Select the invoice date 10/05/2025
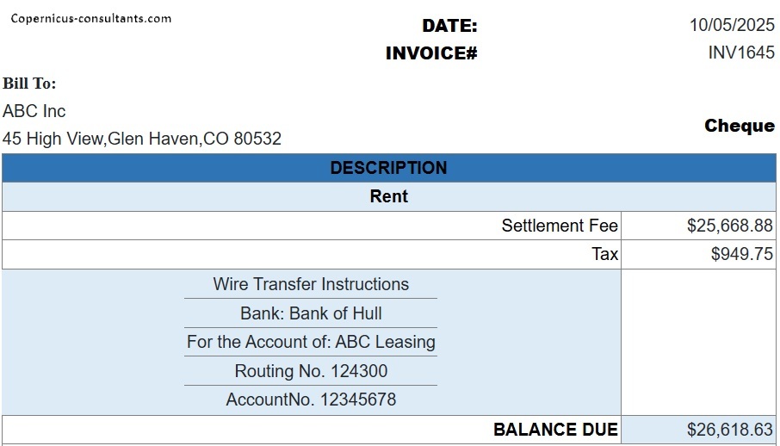780x446 pixels. tap(732, 26)
